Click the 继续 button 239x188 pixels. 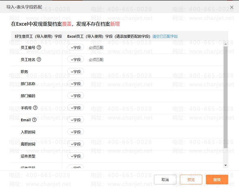(217, 180)
